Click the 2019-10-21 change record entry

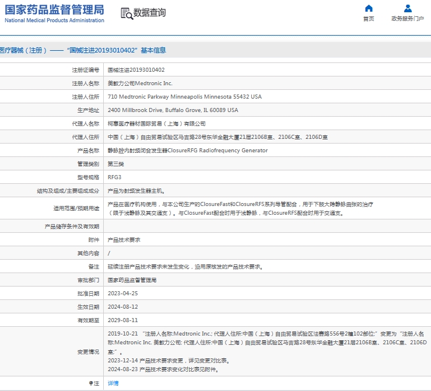point(267,343)
